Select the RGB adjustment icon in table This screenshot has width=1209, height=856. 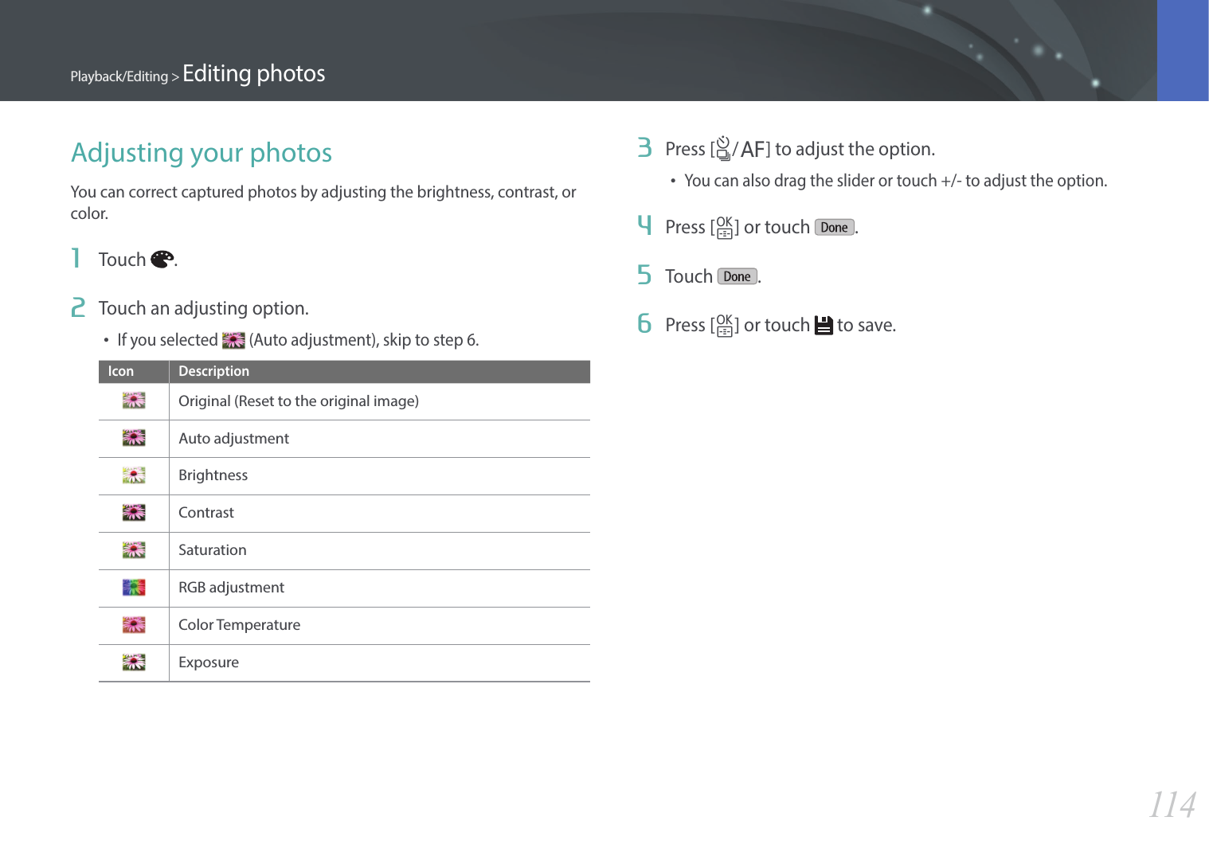[134, 588]
